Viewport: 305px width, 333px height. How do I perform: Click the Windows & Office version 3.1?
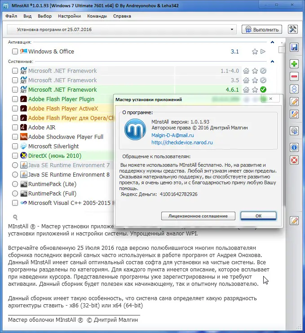click(235, 52)
